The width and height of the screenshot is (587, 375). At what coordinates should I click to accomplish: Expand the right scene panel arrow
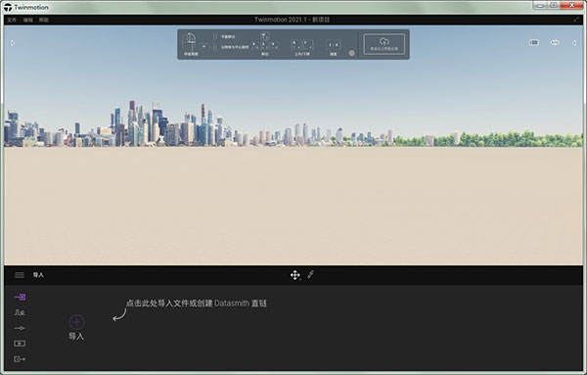[574, 43]
